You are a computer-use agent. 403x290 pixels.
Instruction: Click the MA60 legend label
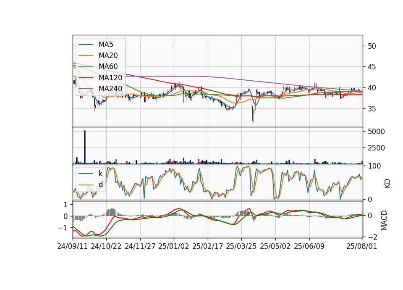pos(108,66)
